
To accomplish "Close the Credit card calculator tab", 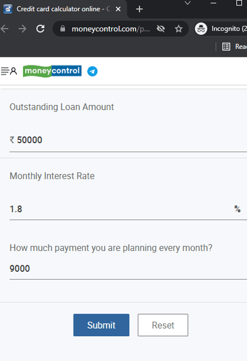I will click(x=118, y=9).
